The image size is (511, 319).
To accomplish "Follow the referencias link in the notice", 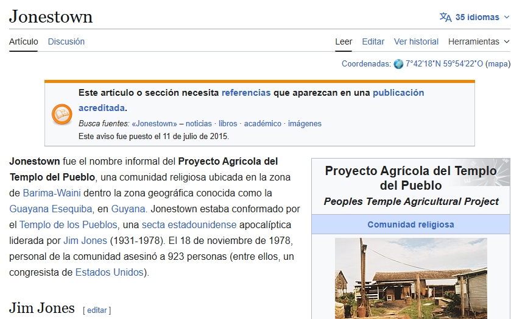I will (x=246, y=93).
